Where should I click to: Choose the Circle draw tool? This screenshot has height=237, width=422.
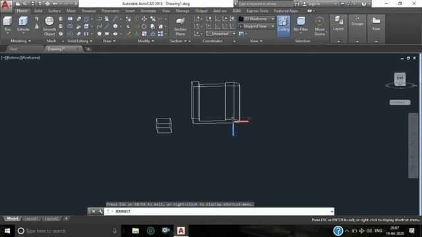point(115,26)
